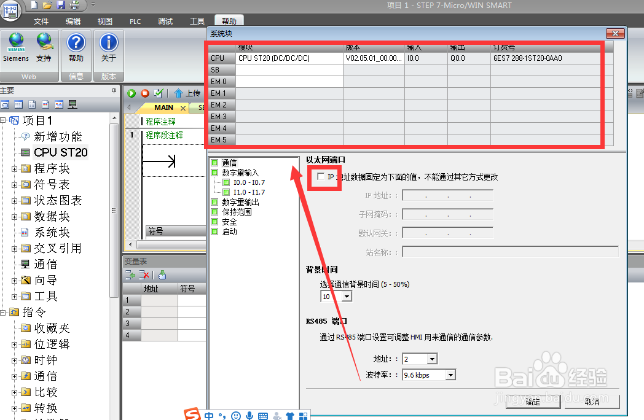Toggle the 数字量输出 option box
The height and width of the screenshot is (420, 644).
tap(214, 202)
